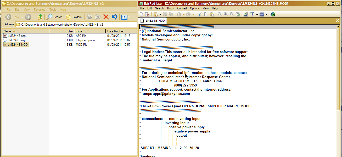
Task: Click the EditPad vertical scrollbar thumb
Action: 338,69
